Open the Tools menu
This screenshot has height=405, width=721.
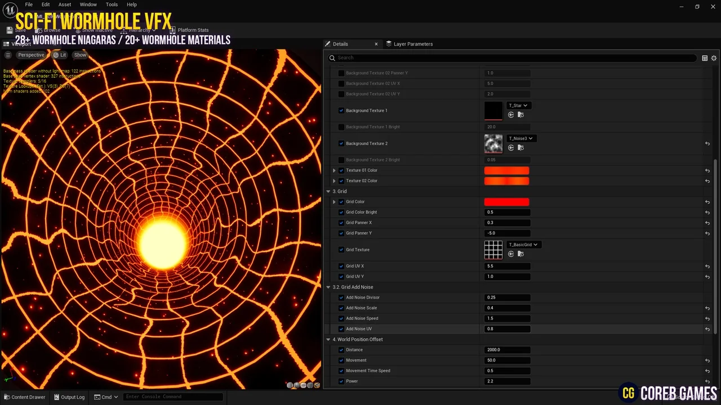pyautogui.click(x=112, y=4)
